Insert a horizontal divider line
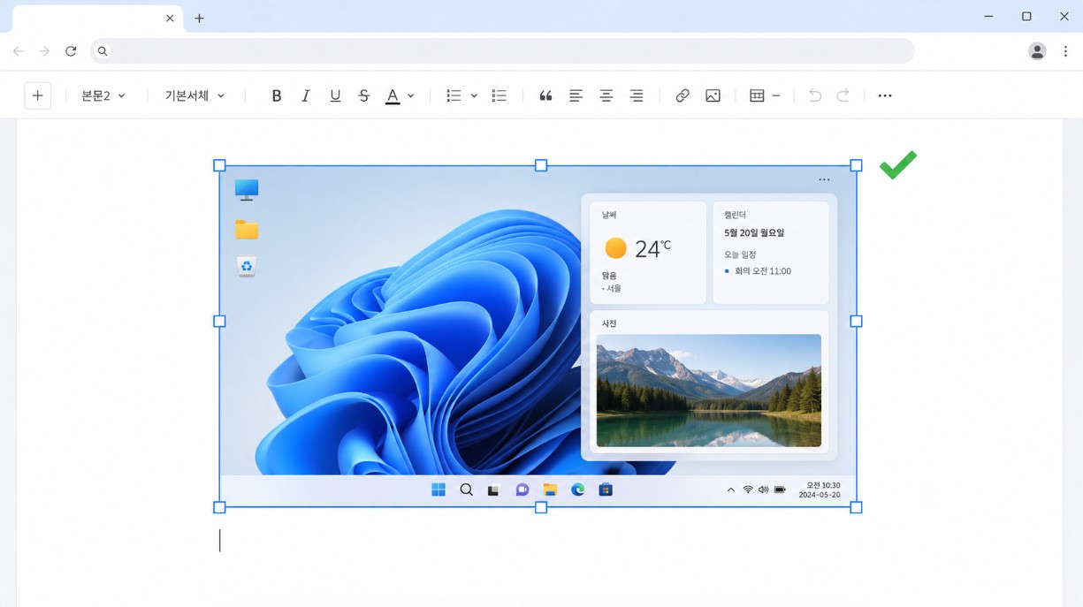Image resolution: width=1083 pixels, height=607 pixels. point(776,95)
